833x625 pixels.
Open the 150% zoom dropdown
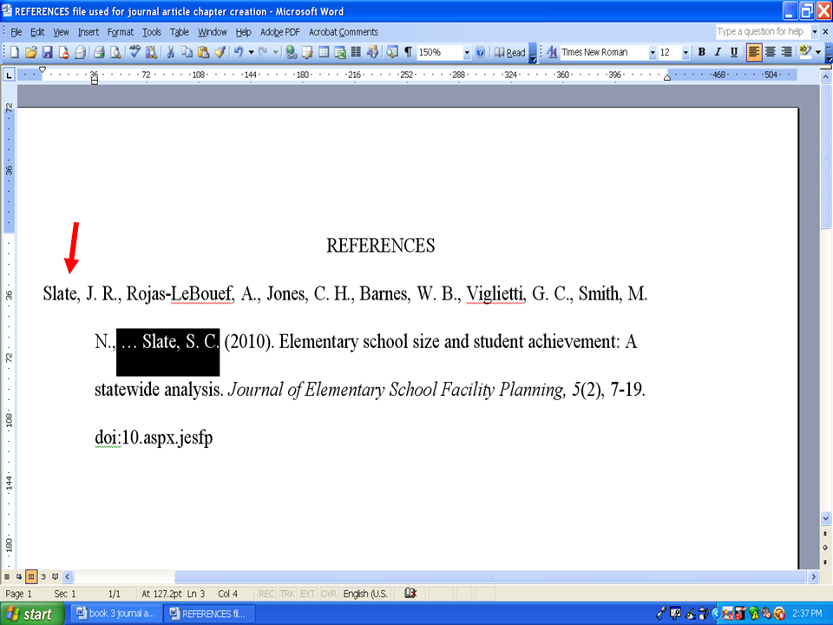(467, 52)
